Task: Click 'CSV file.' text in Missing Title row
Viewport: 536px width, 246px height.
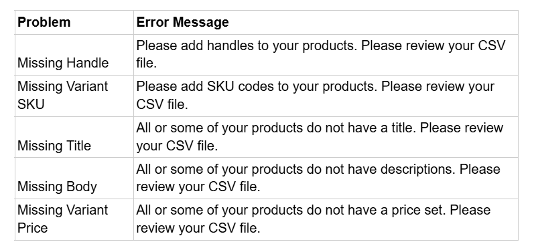Action: coord(192,146)
